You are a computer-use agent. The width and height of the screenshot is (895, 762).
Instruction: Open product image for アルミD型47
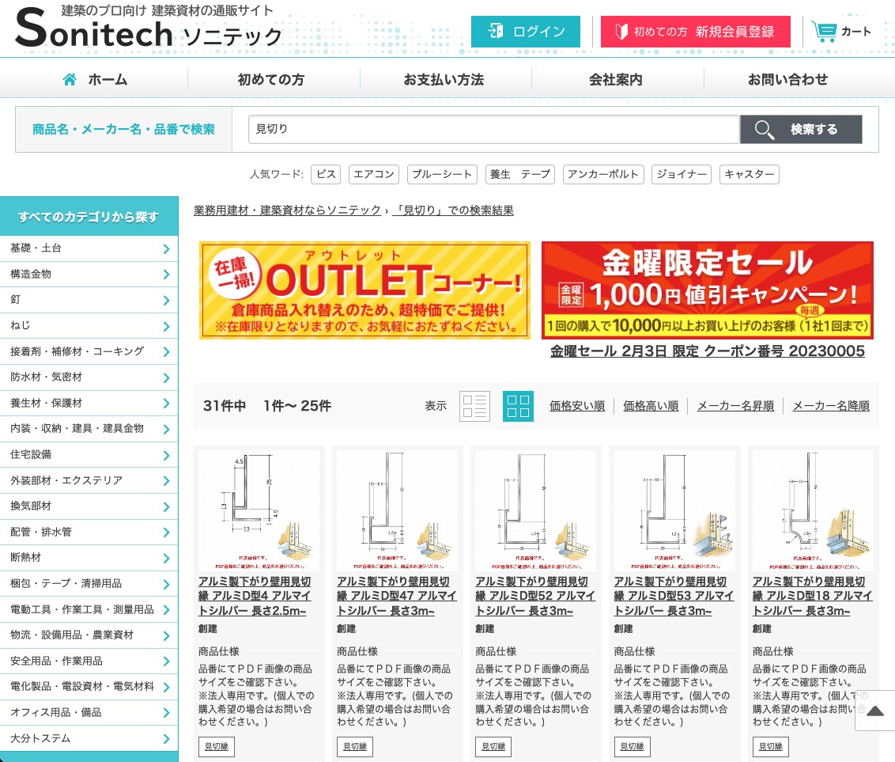397,510
